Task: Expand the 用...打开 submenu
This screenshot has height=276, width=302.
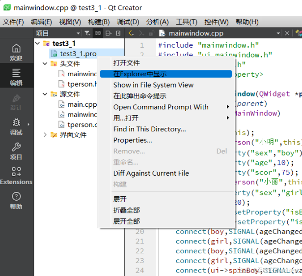Action: pyautogui.click(x=228, y=118)
